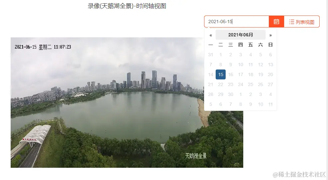Pick day 14 in the calendar
The image size is (328, 180).
tap(211, 74)
